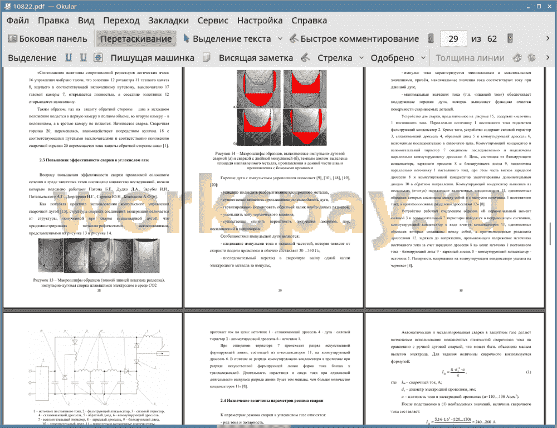Screen dimensions: 557x428
Task: Click the Okular app icon in title bar
Action: click(7, 6)
